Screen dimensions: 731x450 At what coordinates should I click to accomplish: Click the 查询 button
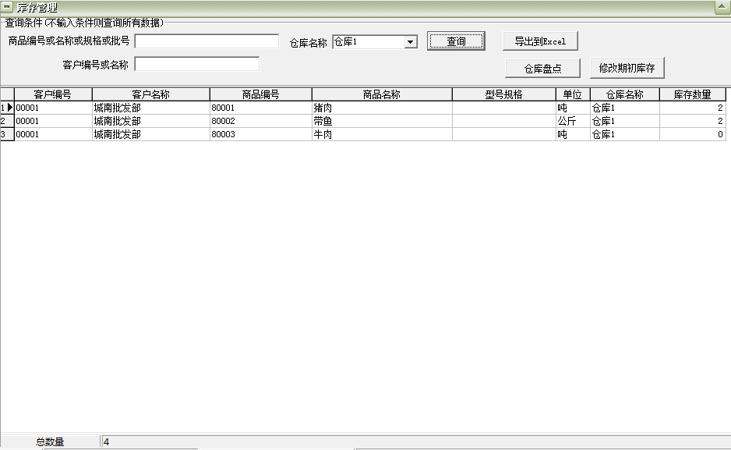click(x=456, y=41)
